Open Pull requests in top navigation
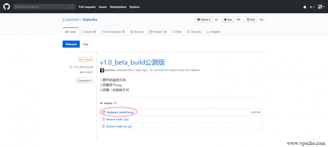The image size is (328, 147). (87, 7)
